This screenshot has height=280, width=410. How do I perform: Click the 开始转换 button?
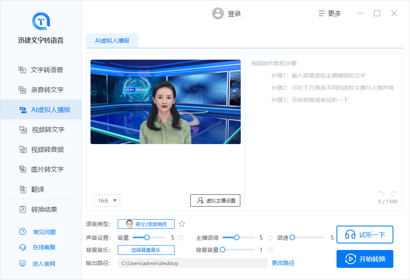pos(365,259)
